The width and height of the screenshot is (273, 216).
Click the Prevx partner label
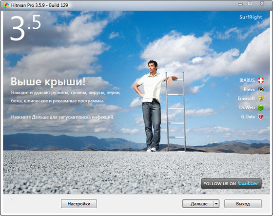[249, 90]
